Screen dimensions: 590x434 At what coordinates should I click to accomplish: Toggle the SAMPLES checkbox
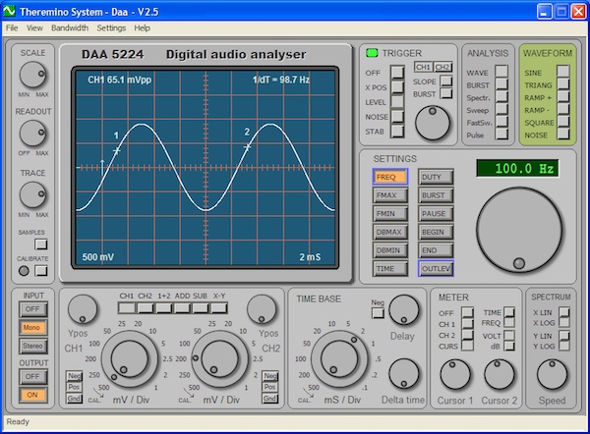click(41, 244)
